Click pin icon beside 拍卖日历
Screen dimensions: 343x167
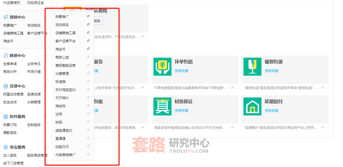(x=88, y=147)
